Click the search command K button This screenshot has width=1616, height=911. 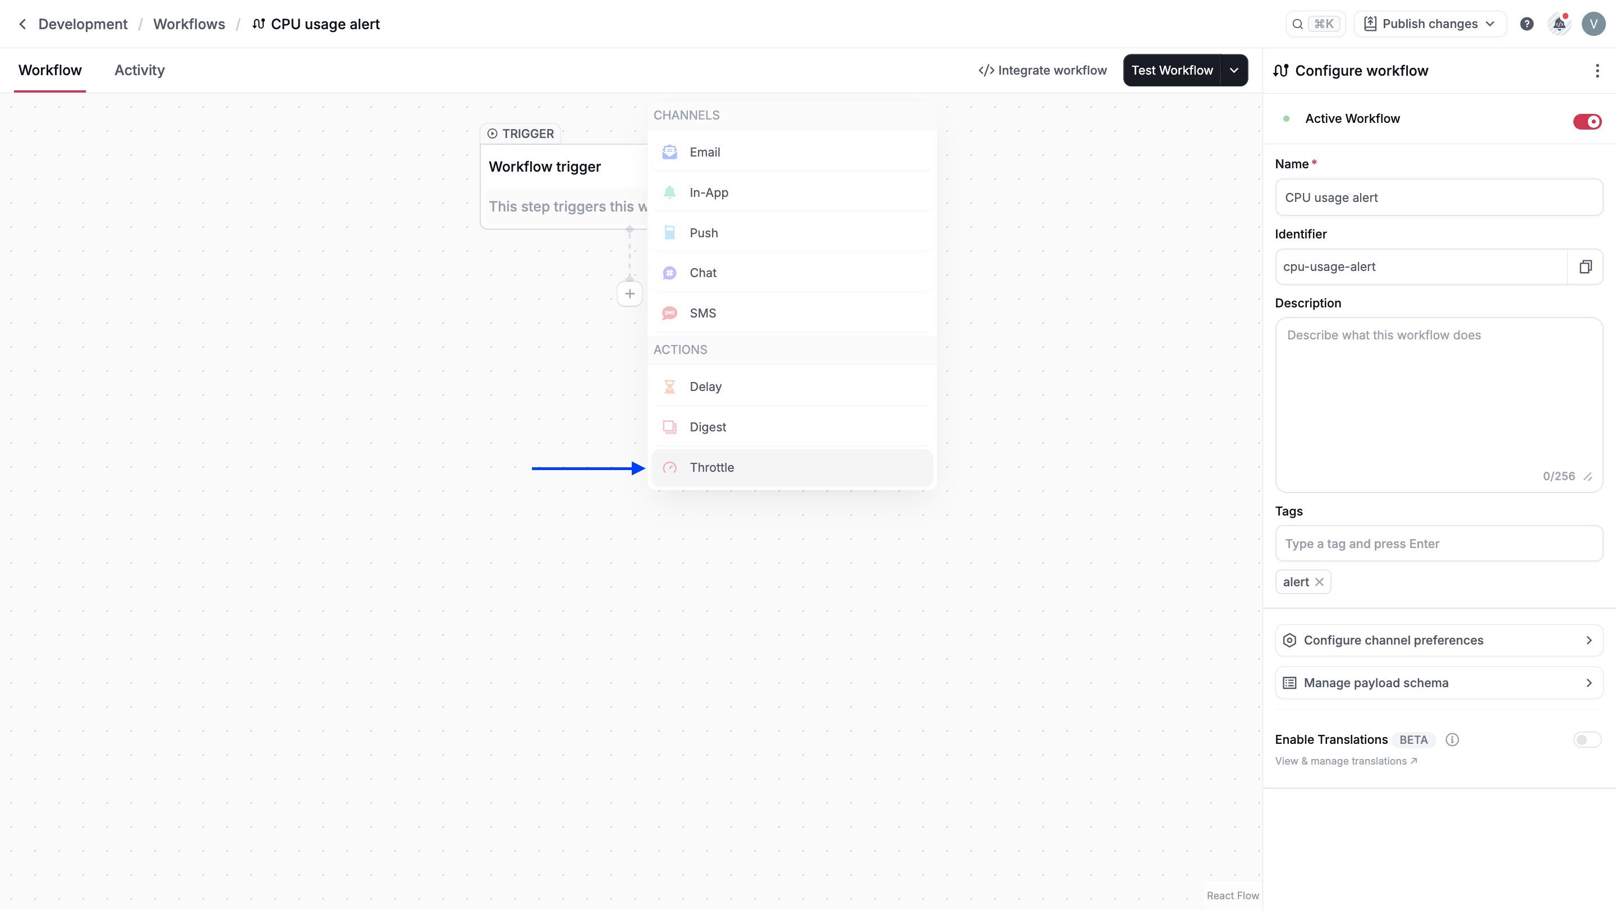1315,24
